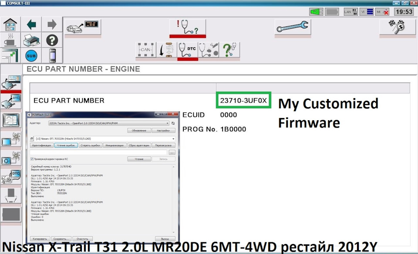
Task: Click the firmware file path field
Action: [x=98, y=152]
